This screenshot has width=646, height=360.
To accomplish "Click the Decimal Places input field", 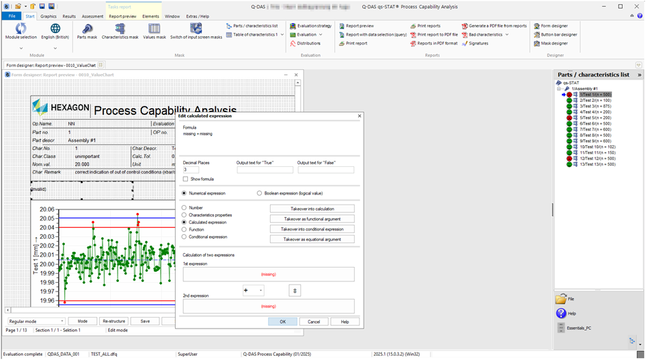I will pyautogui.click(x=191, y=170).
